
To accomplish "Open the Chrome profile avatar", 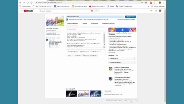I will coord(160,3).
